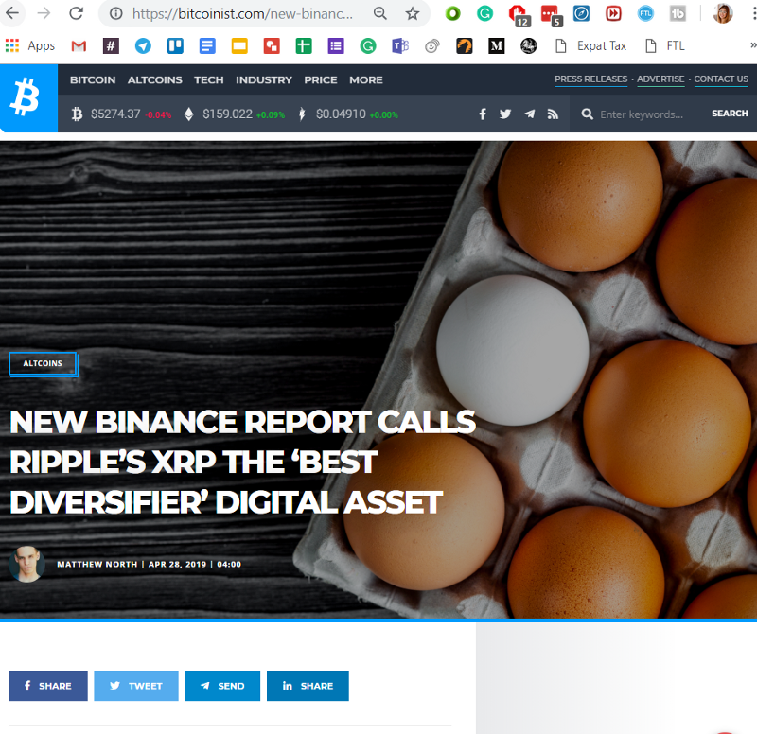The width and height of the screenshot is (757, 734).
Task: Reload the current page
Action: pos(77,13)
